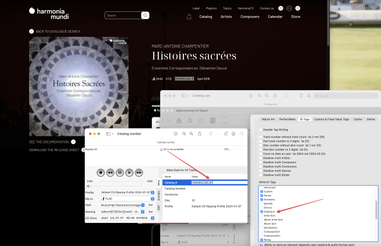
Task: Uncheck Orchestra in Write ID Tags
Action: coord(262,199)
